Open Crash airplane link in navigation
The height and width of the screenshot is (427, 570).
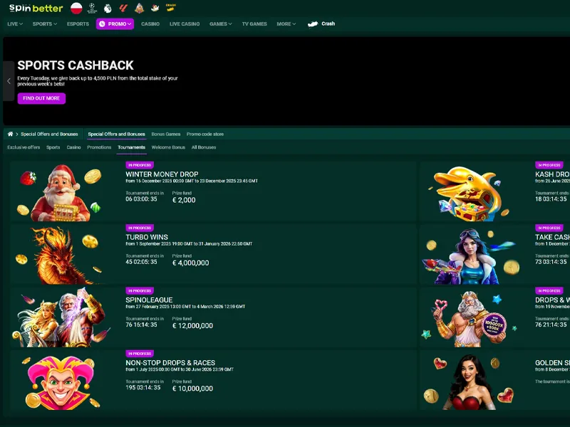[321, 23]
